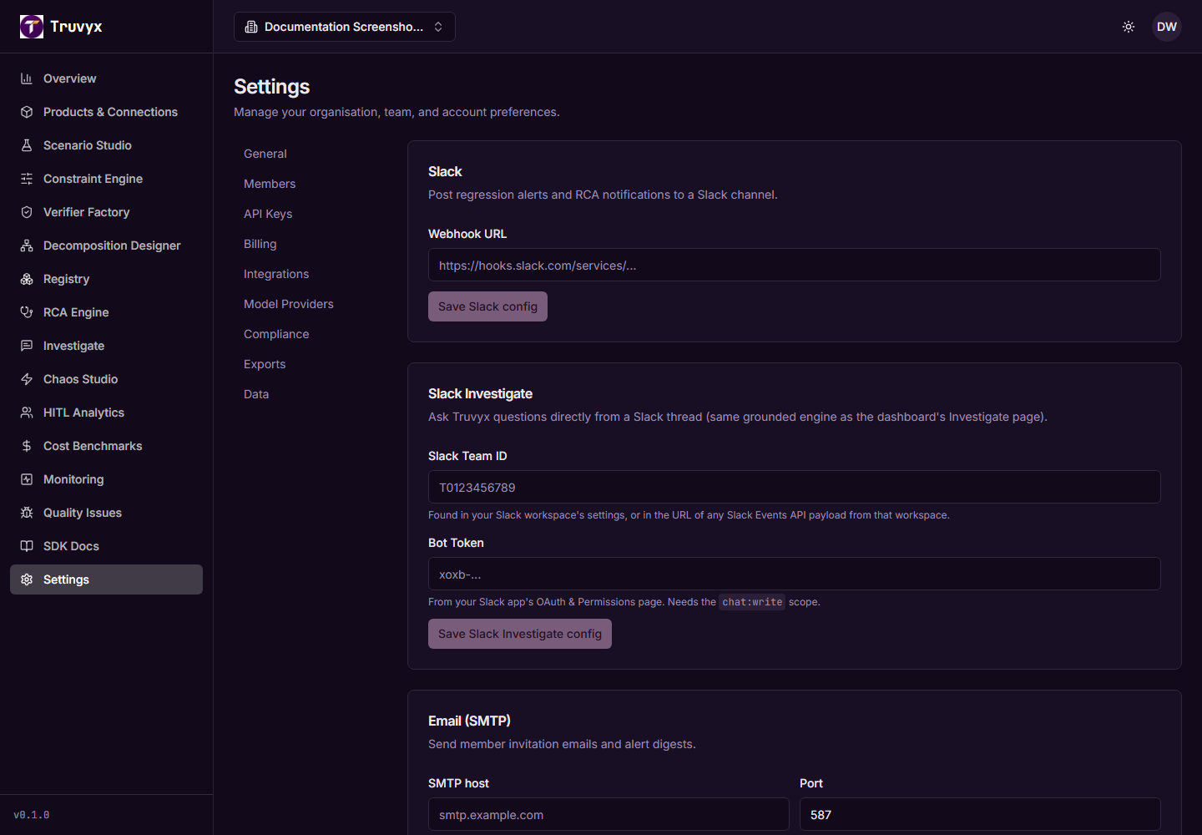Image resolution: width=1202 pixels, height=835 pixels.
Task: Click the Monitoring activity icon
Action: [x=27, y=479]
